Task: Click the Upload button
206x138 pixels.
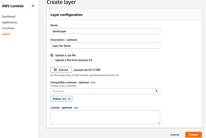Action: point(61,70)
